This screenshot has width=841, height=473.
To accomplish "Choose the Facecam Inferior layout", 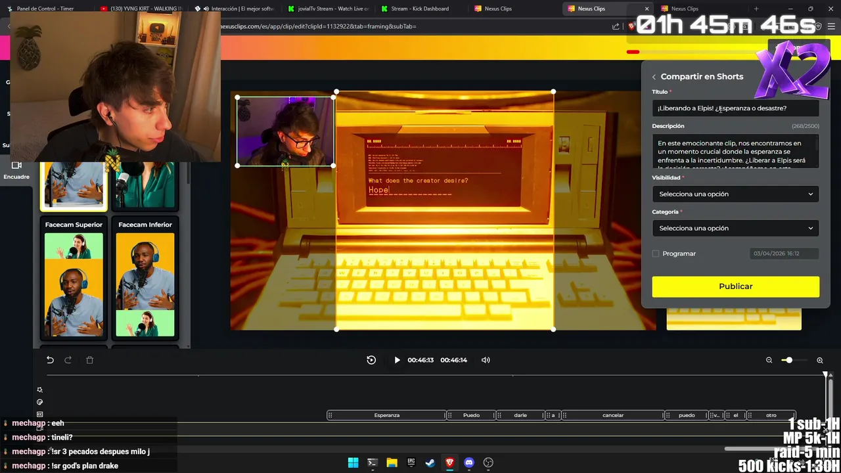I will pos(145,279).
